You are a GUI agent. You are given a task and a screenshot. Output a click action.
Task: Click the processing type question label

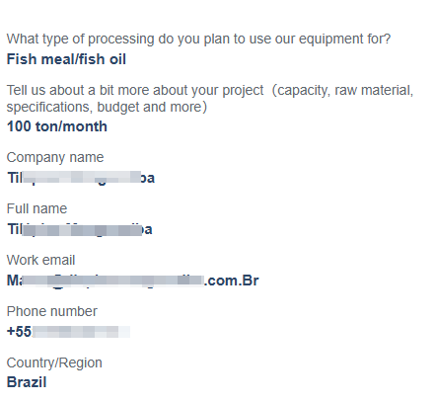tap(198, 40)
